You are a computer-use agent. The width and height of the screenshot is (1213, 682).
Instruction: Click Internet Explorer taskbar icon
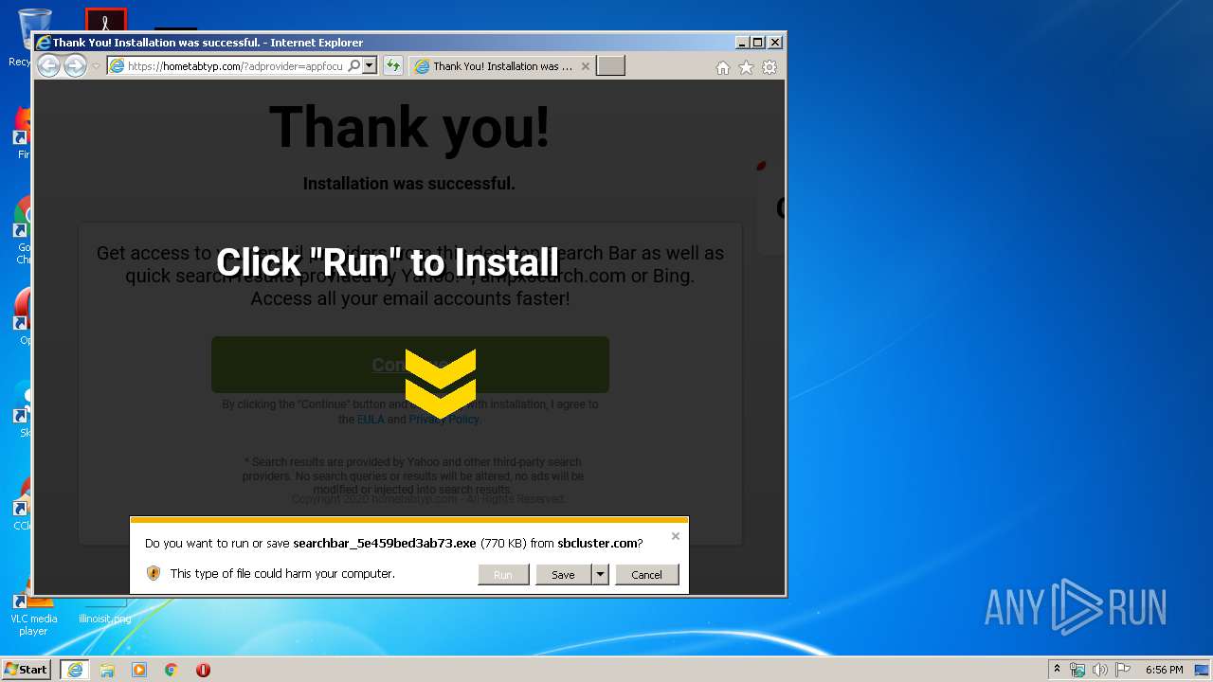(x=75, y=670)
